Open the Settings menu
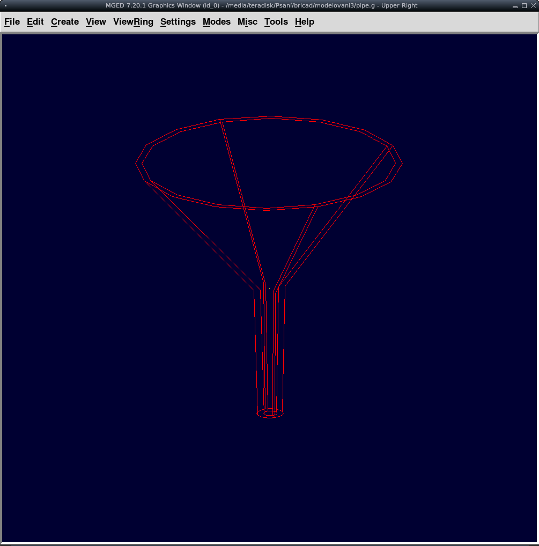 (x=178, y=22)
